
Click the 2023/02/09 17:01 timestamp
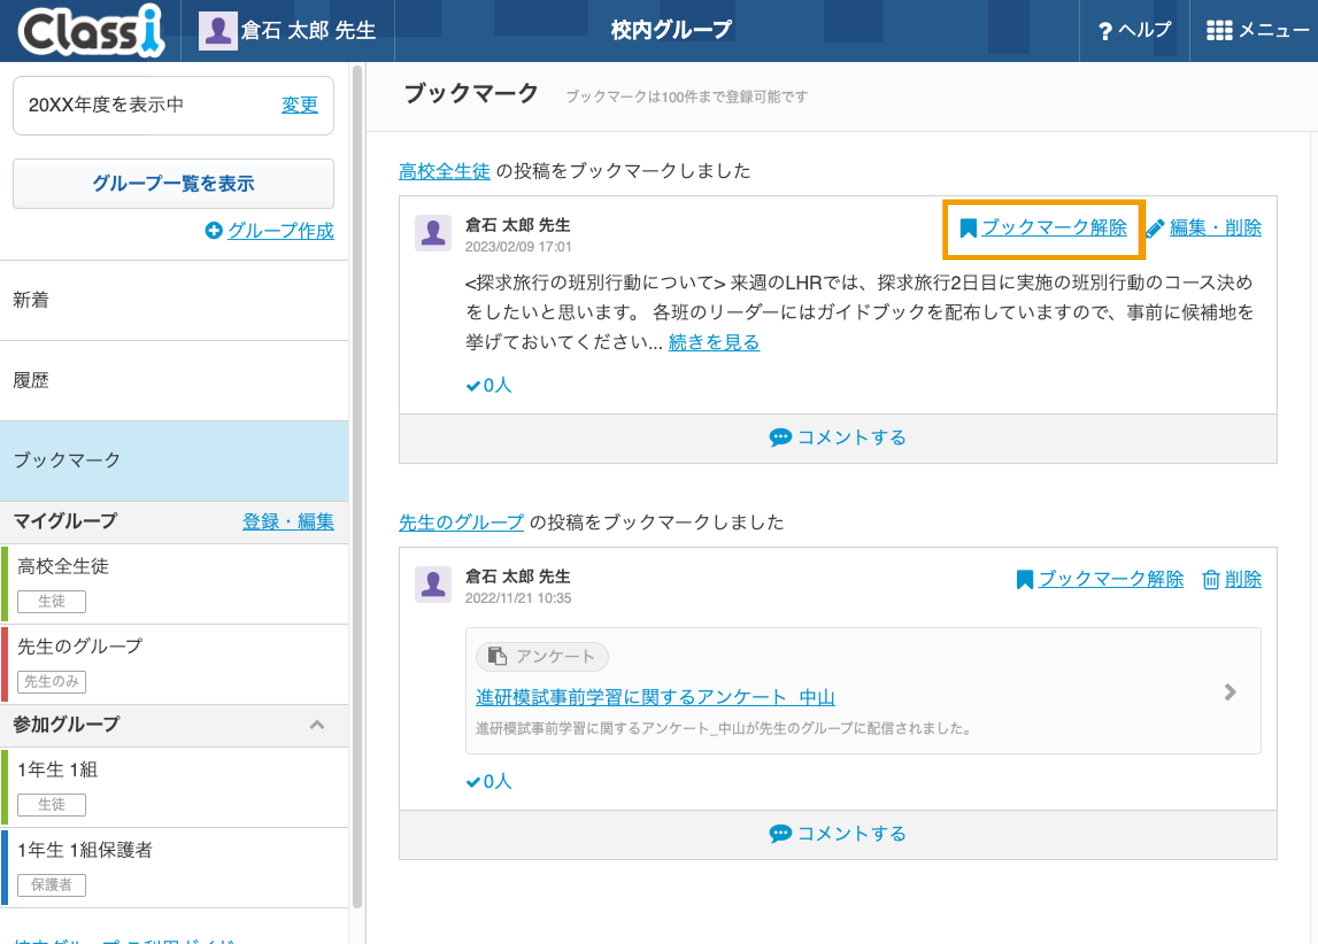pos(518,247)
